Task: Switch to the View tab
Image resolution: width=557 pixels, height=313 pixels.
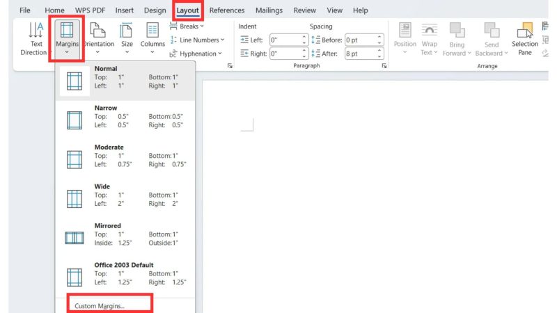Action: 335,10
